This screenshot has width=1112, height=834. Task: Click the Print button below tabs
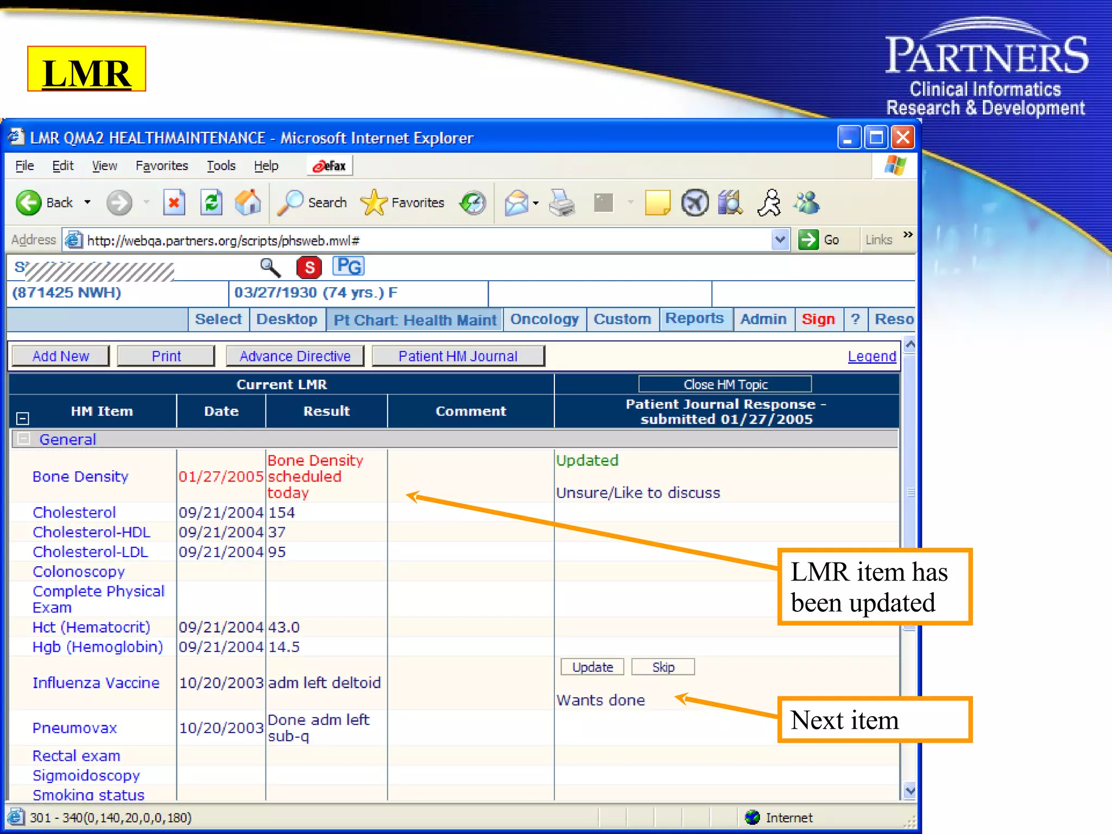pyautogui.click(x=166, y=356)
